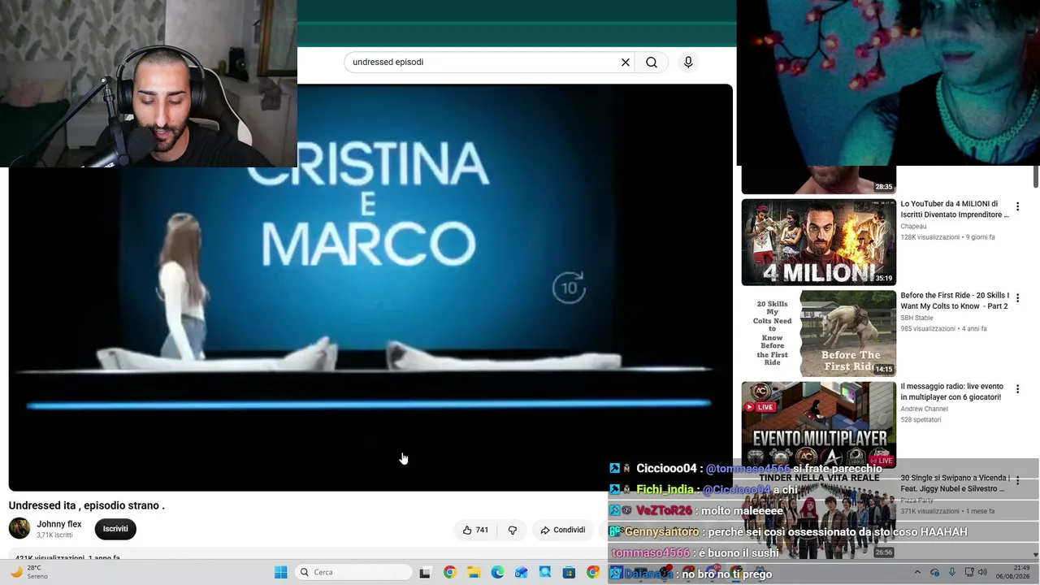The height and width of the screenshot is (585, 1040).
Task: Launch Microsoft Edge from the taskbar
Action: [497, 572]
